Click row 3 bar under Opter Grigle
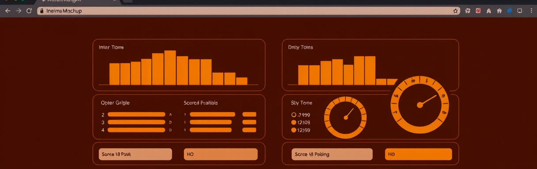Image resolution: width=537 pixels, height=169 pixels. (x=136, y=122)
